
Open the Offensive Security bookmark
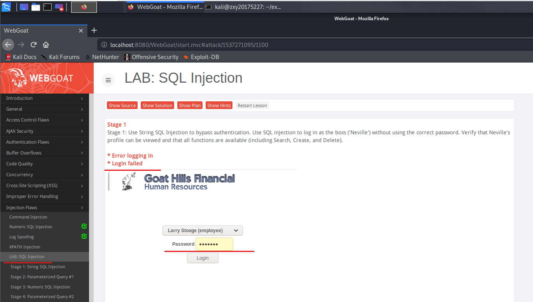point(151,57)
